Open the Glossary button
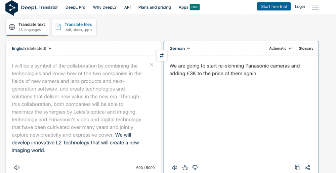The height and width of the screenshot is (173, 336). coord(306,48)
